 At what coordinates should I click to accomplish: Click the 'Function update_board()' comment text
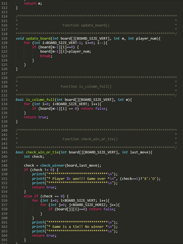click(86, 25)
